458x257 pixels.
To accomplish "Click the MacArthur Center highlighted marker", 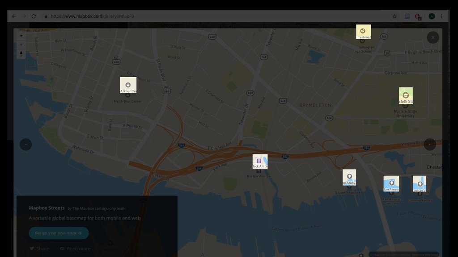I will 128,85.
